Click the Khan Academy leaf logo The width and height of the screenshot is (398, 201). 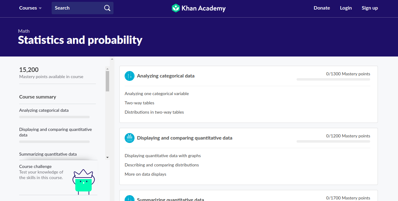(x=176, y=8)
